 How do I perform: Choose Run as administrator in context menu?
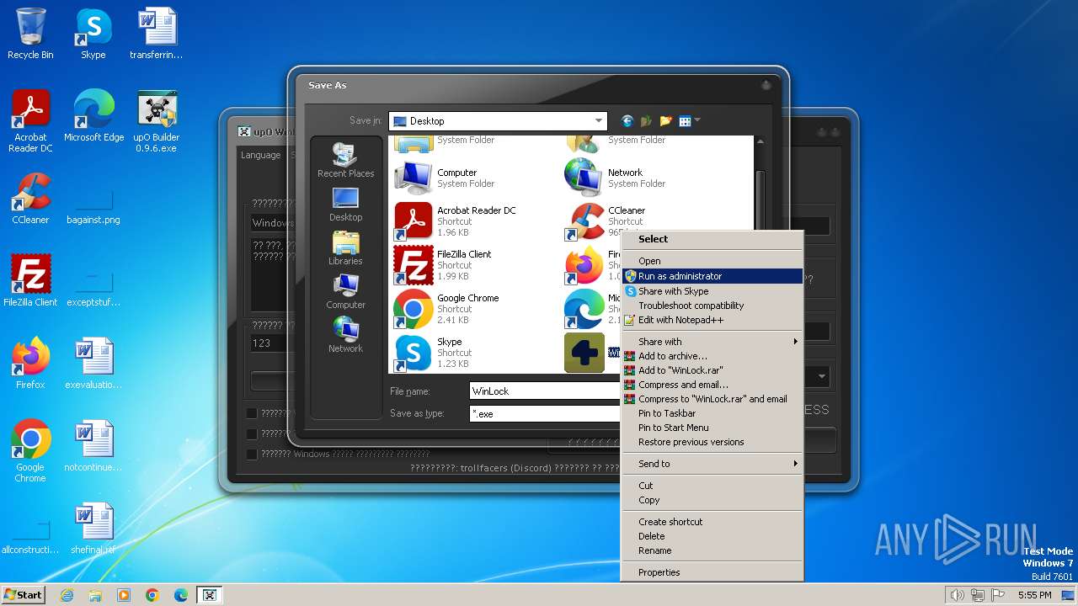click(x=712, y=276)
